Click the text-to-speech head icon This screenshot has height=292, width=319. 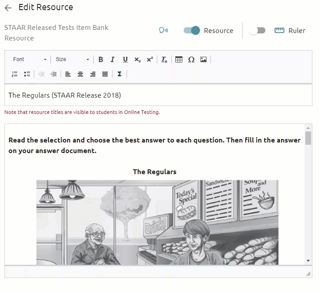pos(163,30)
